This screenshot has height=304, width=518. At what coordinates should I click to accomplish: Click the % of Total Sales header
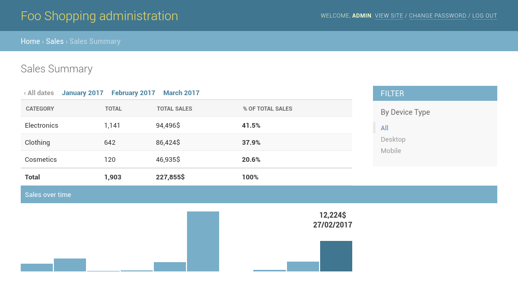(268, 109)
